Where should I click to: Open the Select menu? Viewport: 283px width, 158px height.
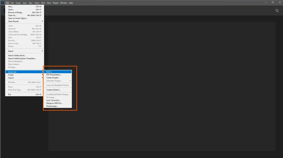(x=37, y=3)
